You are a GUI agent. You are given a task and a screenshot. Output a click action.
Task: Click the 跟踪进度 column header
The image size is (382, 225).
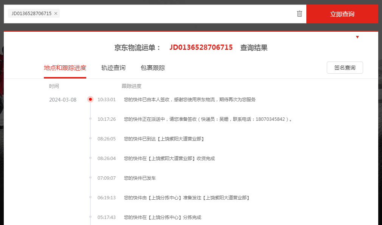tap(132, 86)
